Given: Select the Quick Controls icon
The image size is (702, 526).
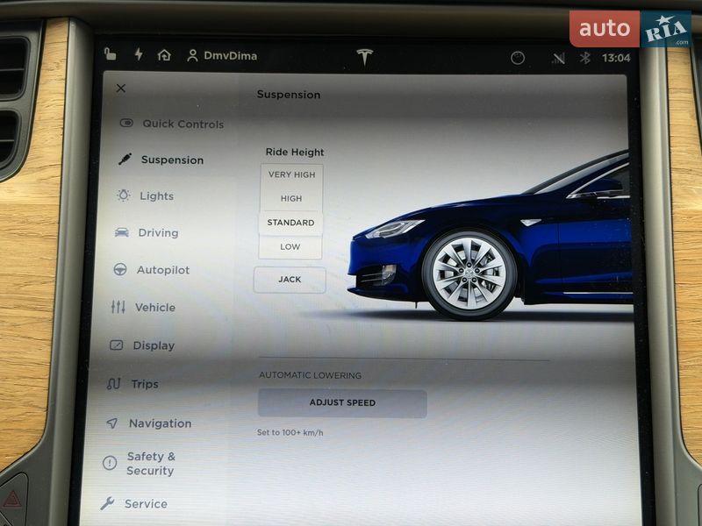Looking at the screenshot, I should pyautogui.click(x=124, y=124).
